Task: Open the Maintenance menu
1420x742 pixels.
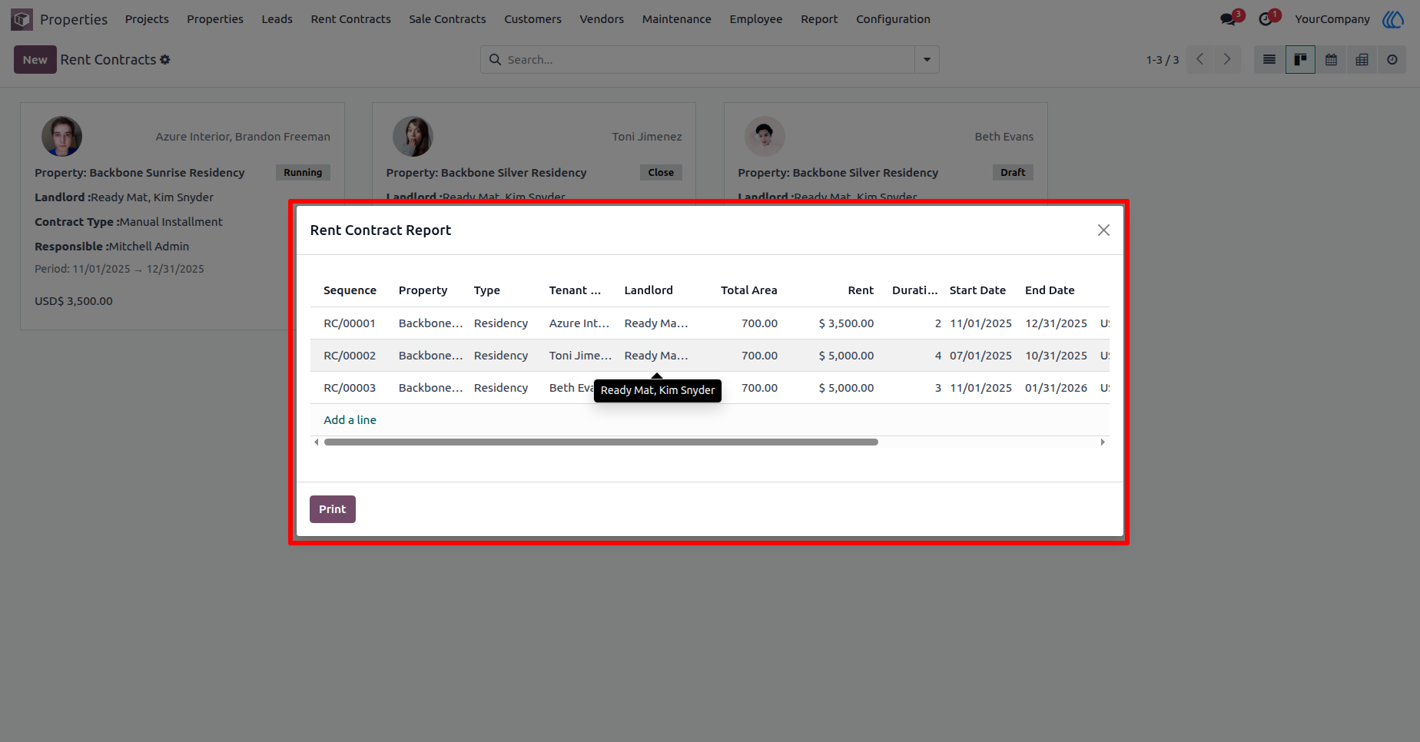Action: pyautogui.click(x=676, y=19)
